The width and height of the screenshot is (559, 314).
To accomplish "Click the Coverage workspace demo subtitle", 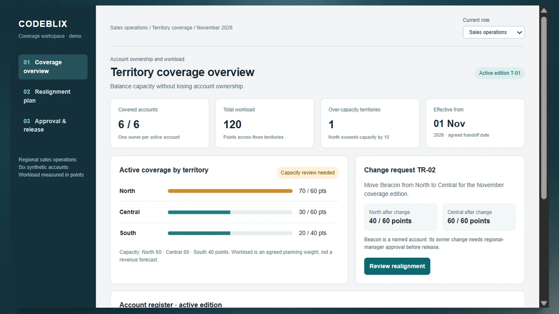I will click(x=50, y=36).
